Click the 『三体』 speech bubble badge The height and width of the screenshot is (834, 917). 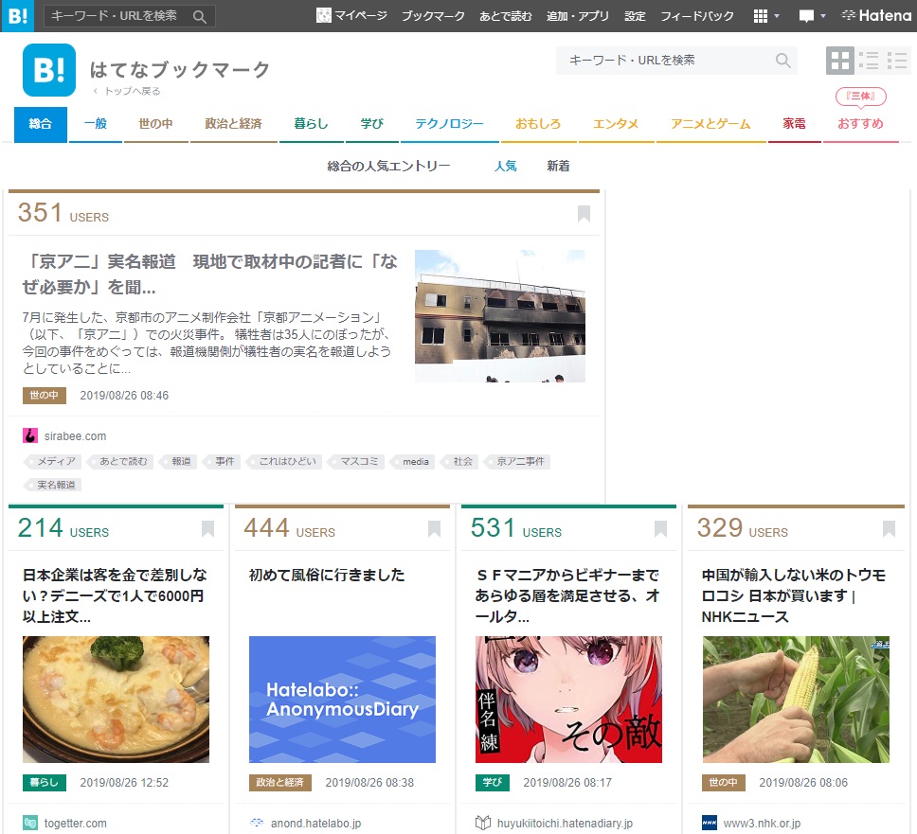tap(860, 96)
